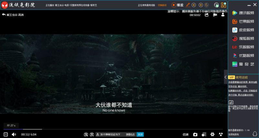Viewport: 259px width, 138px height.
Task: Click the fast-forward double-arrow icon in top toolbar
Action: click(x=201, y=5)
